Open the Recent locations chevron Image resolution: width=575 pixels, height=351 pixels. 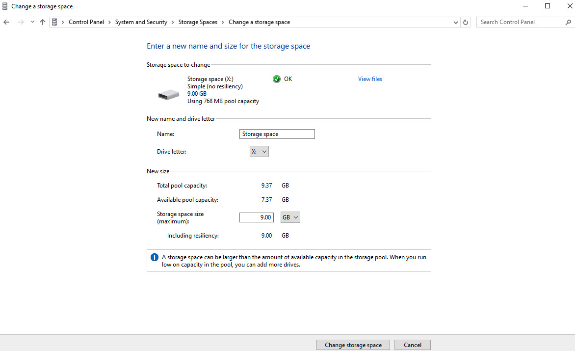(32, 22)
